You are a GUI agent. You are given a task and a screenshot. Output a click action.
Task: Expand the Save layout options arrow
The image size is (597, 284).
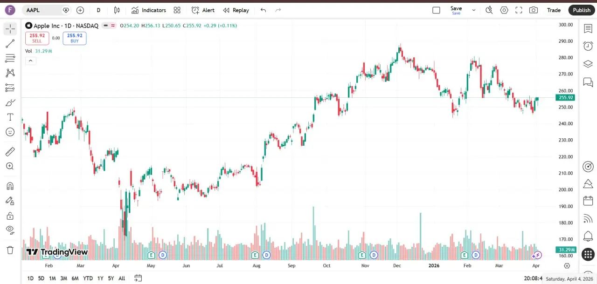click(474, 10)
